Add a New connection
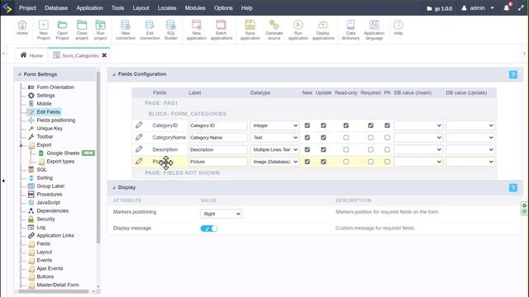The height and width of the screenshot is (297, 529). click(x=126, y=30)
